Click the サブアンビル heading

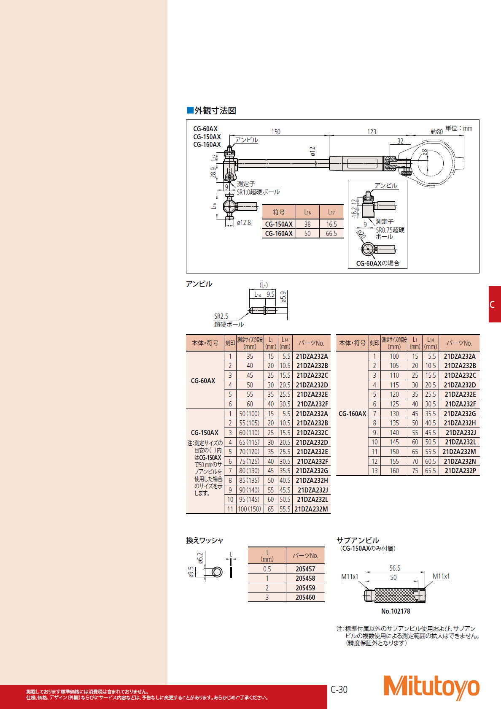(358, 540)
